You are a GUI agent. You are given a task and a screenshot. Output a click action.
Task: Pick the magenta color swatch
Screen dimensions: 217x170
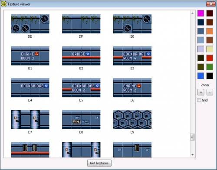[201, 13]
